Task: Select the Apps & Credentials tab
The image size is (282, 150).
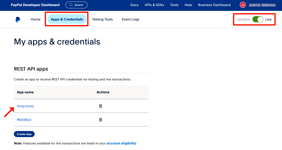Action: [x=66, y=19]
